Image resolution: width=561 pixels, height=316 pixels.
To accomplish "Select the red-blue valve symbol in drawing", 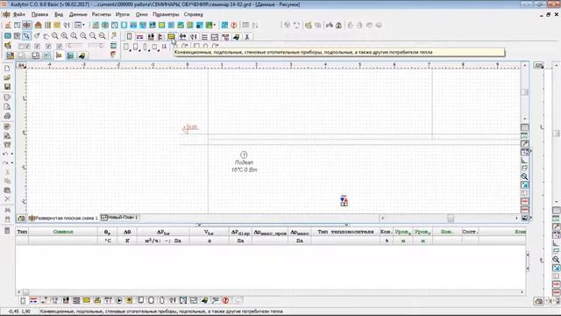I will coord(344,201).
